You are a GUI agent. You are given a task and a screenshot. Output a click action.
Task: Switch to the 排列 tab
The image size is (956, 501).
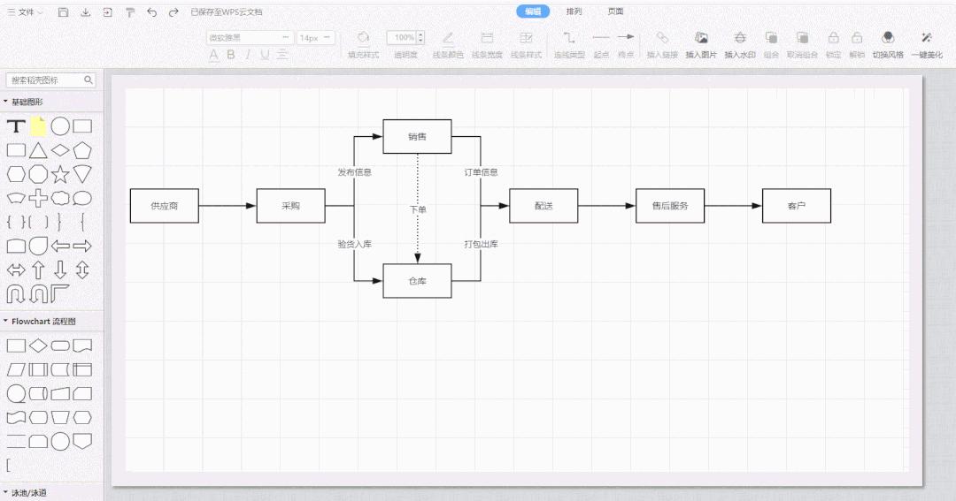tap(574, 11)
